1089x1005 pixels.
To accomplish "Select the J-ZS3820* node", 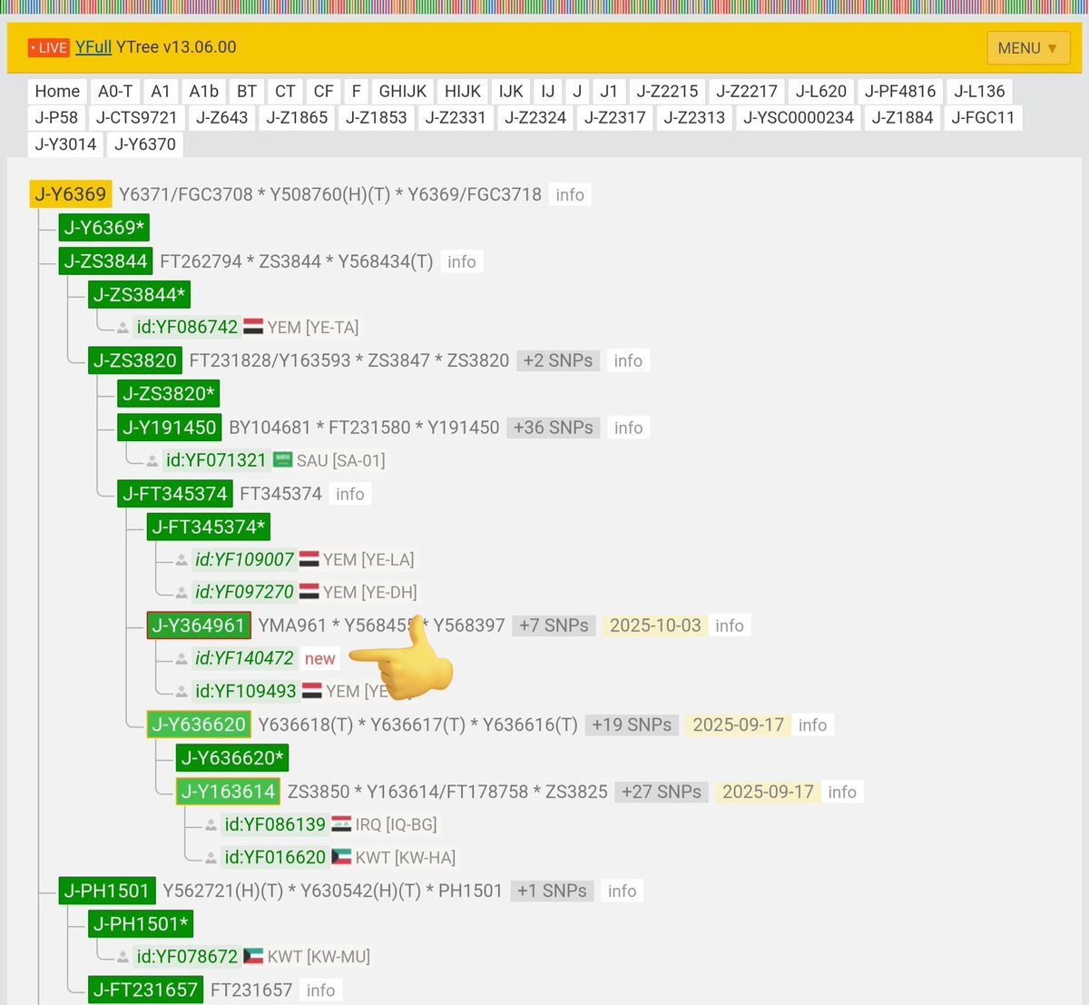I will [169, 394].
